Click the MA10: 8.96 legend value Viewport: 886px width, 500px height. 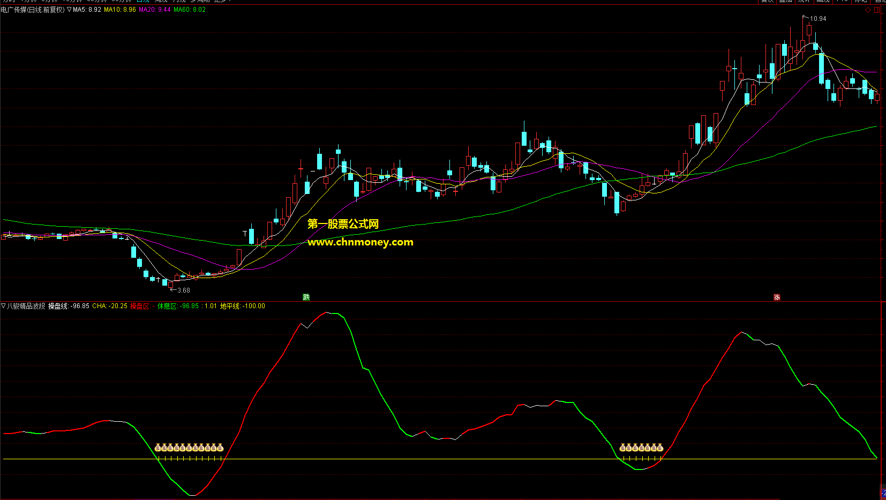pyautogui.click(x=120, y=10)
